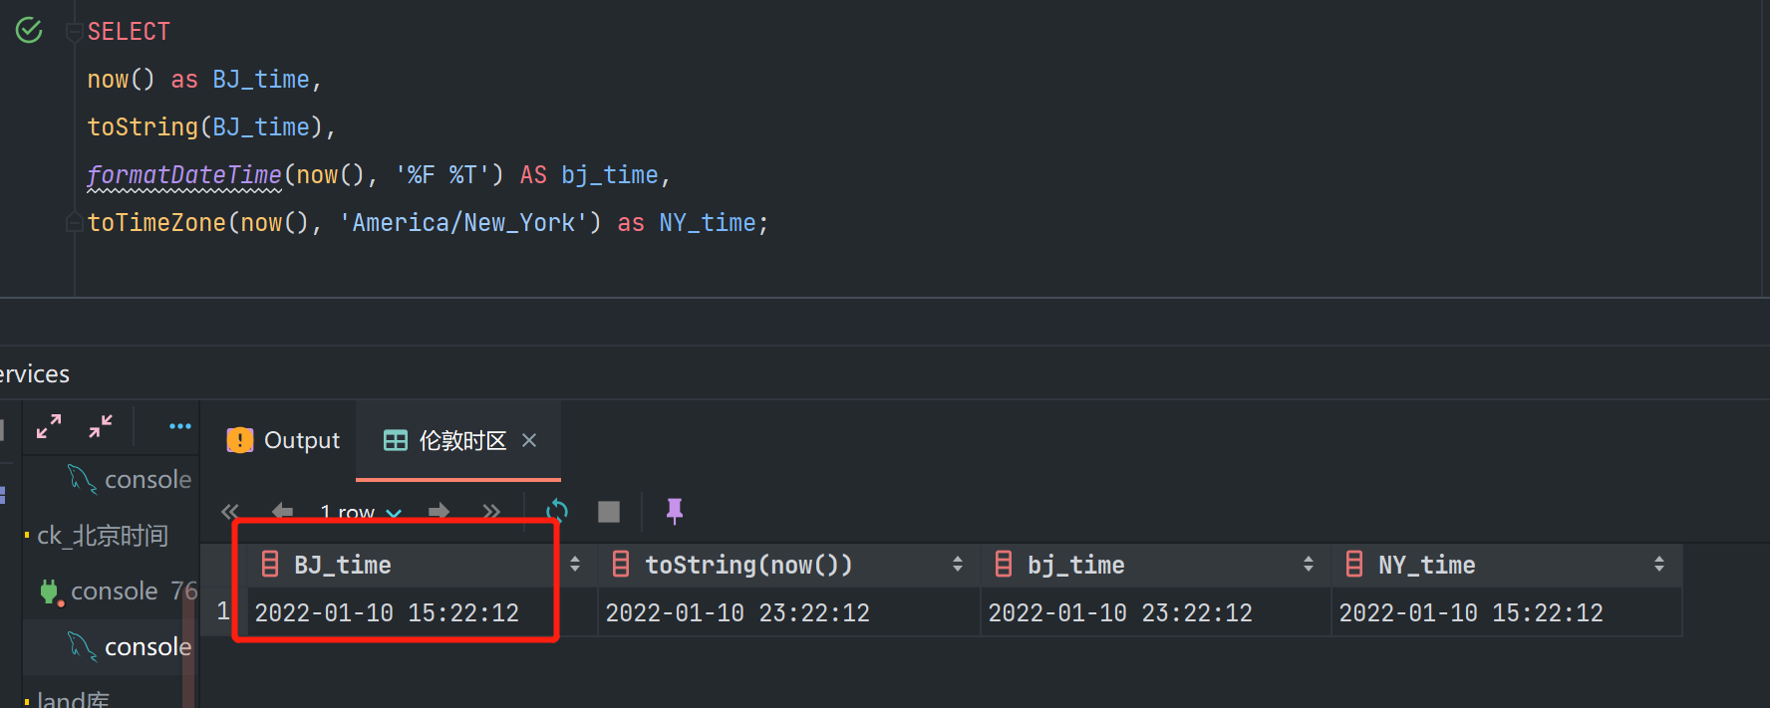Click the stop execution square button
Screen dimensions: 1770x708
click(609, 512)
